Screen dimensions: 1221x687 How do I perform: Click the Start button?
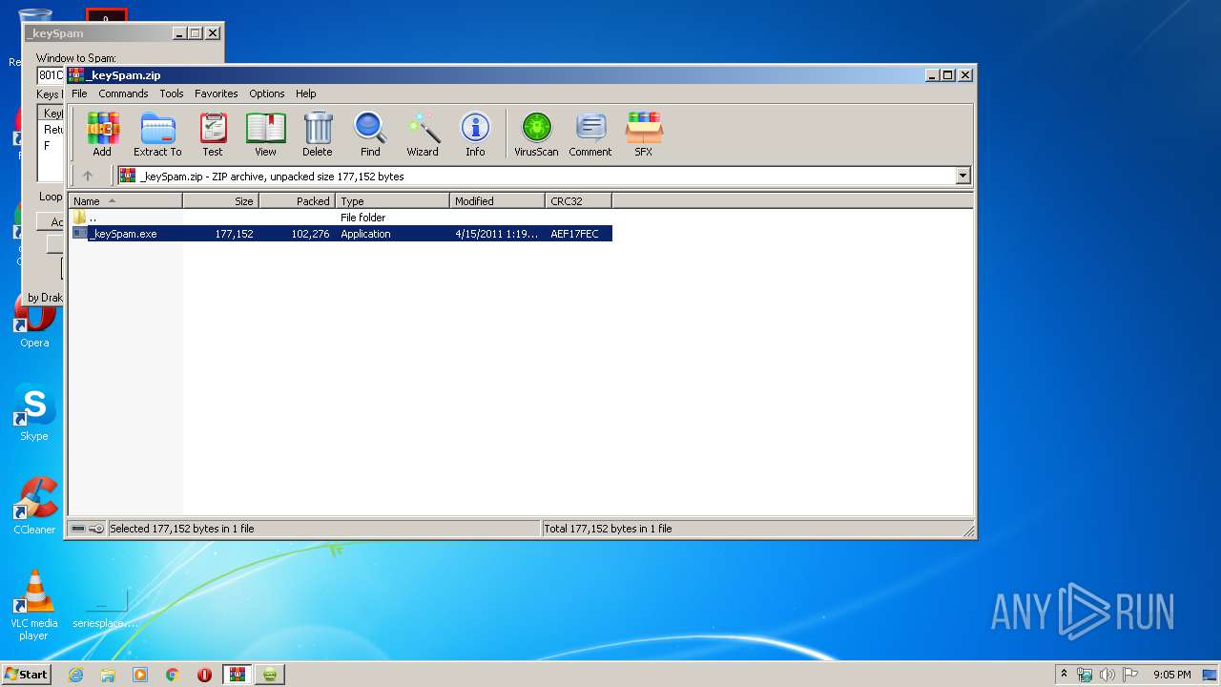(x=27, y=675)
